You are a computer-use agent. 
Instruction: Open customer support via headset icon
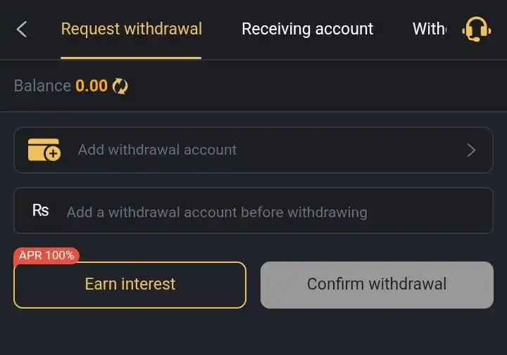476,29
